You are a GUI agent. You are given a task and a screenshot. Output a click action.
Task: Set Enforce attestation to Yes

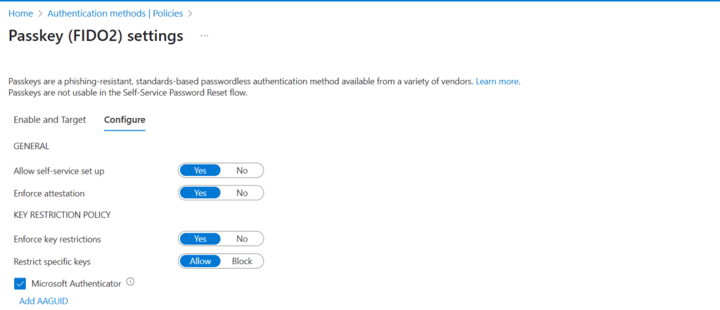pos(200,193)
